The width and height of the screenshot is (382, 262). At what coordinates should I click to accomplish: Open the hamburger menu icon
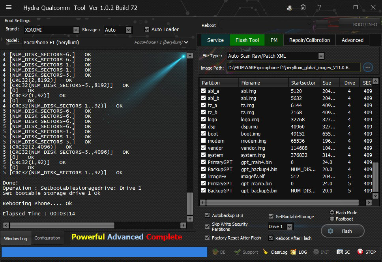coord(9,8)
